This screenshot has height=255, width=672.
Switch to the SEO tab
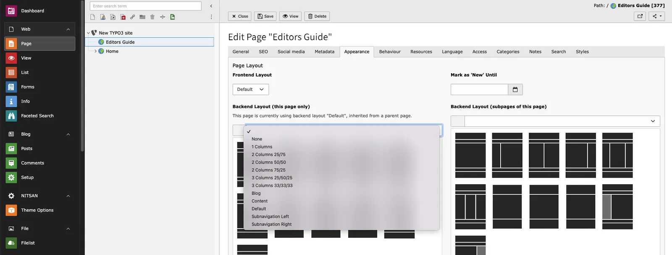pos(263,52)
